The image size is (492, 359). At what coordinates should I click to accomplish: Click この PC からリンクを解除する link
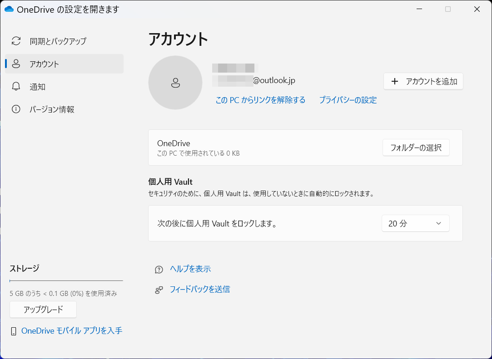point(260,100)
